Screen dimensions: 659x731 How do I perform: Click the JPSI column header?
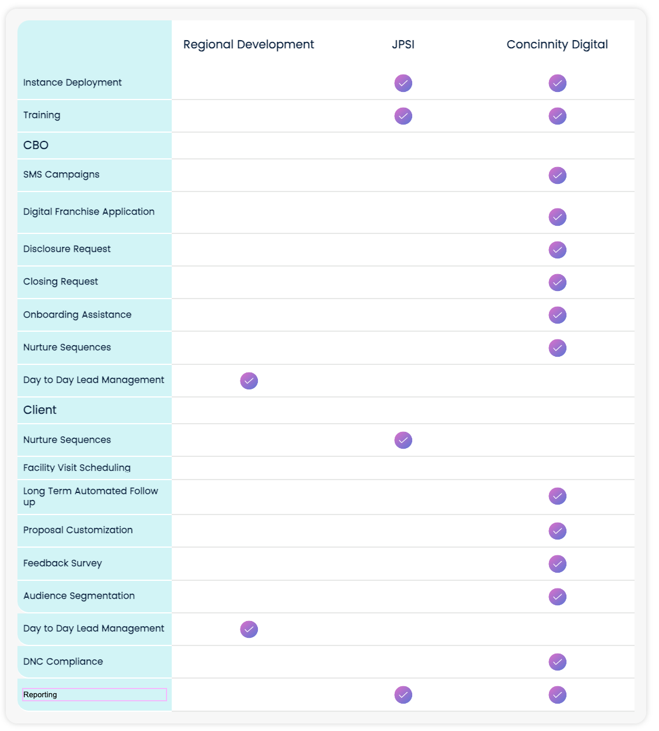[403, 45]
